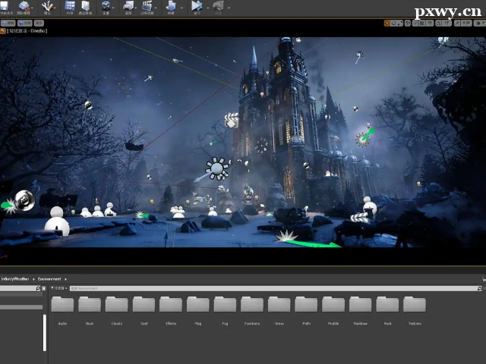
Task: Select the Clouds folder thumbnail
Action: click(x=116, y=306)
